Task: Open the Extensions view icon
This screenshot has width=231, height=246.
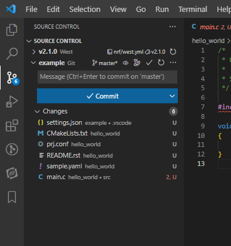Action: [12, 125]
